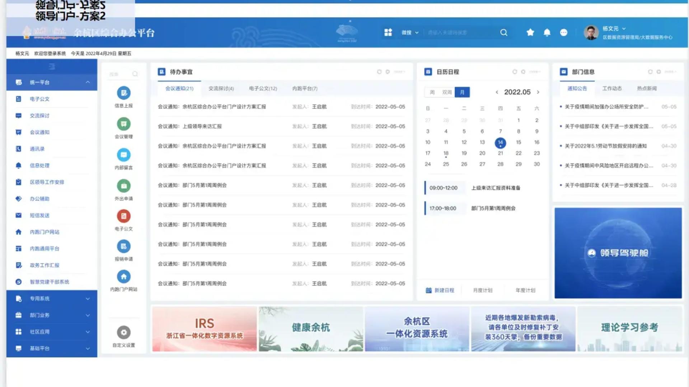This screenshot has width=689, height=387.
Task: Open user name dropdown arrow
Action: point(624,29)
